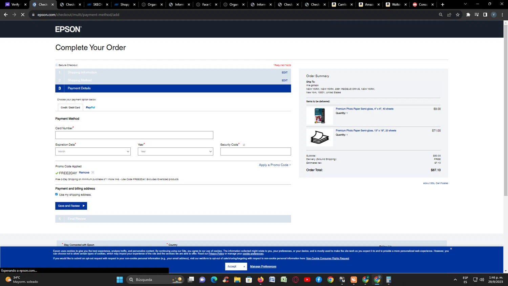
Task: Select the Credit / Debit Card tab
Action: (x=70, y=107)
